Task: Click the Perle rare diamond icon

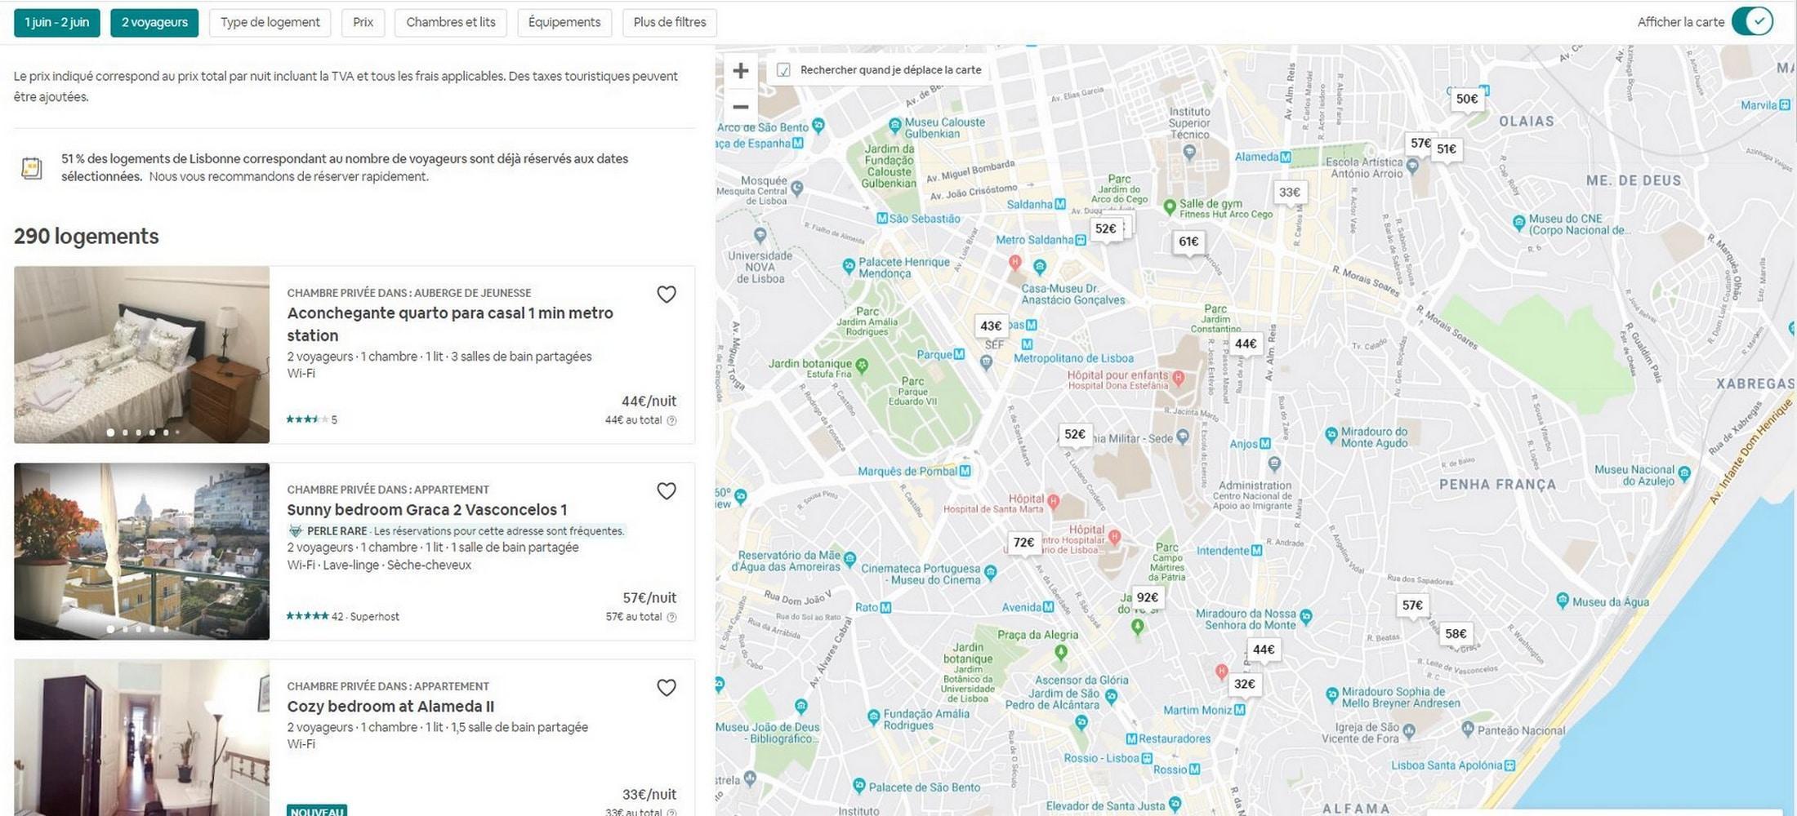Action: click(296, 530)
